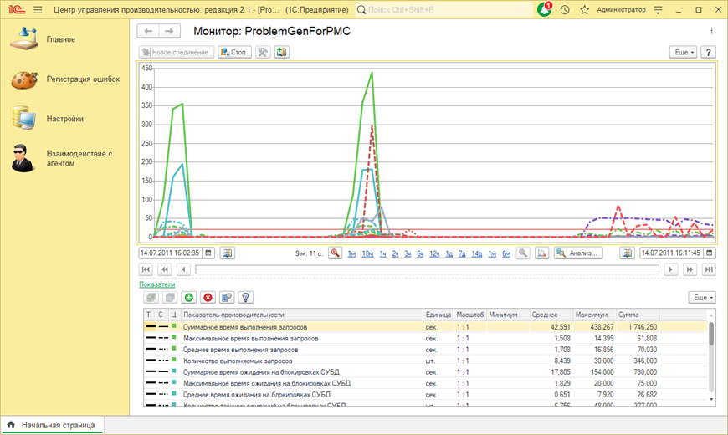The height and width of the screenshot is (435, 728).
Task: Expand the Еще dropdown above indicators table
Action: (x=700, y=297)
